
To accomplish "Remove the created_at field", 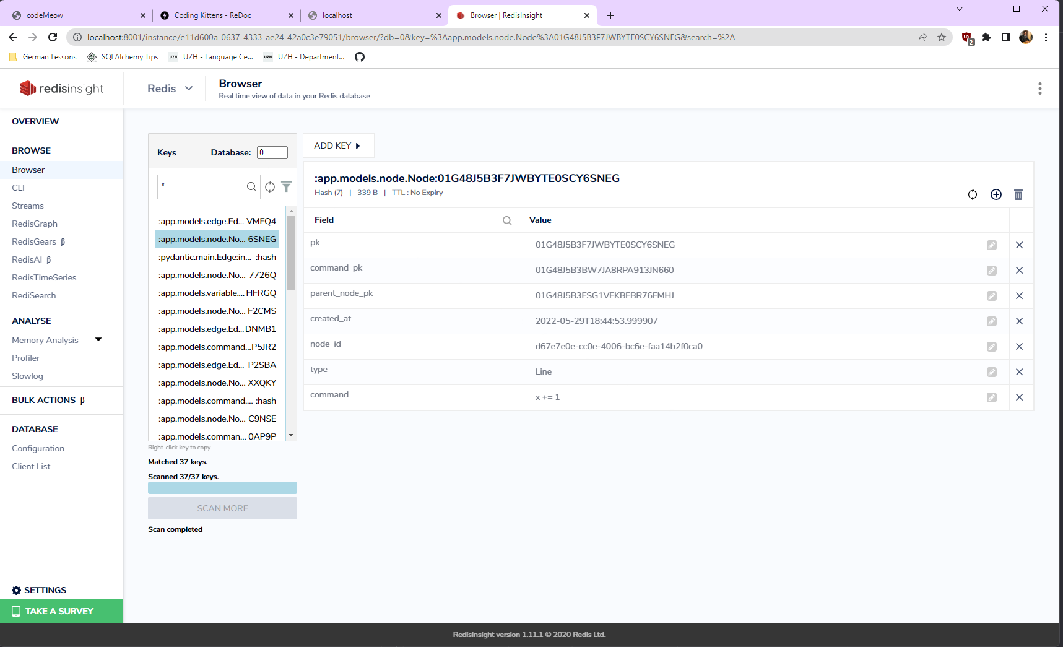I will point(1020,321).
